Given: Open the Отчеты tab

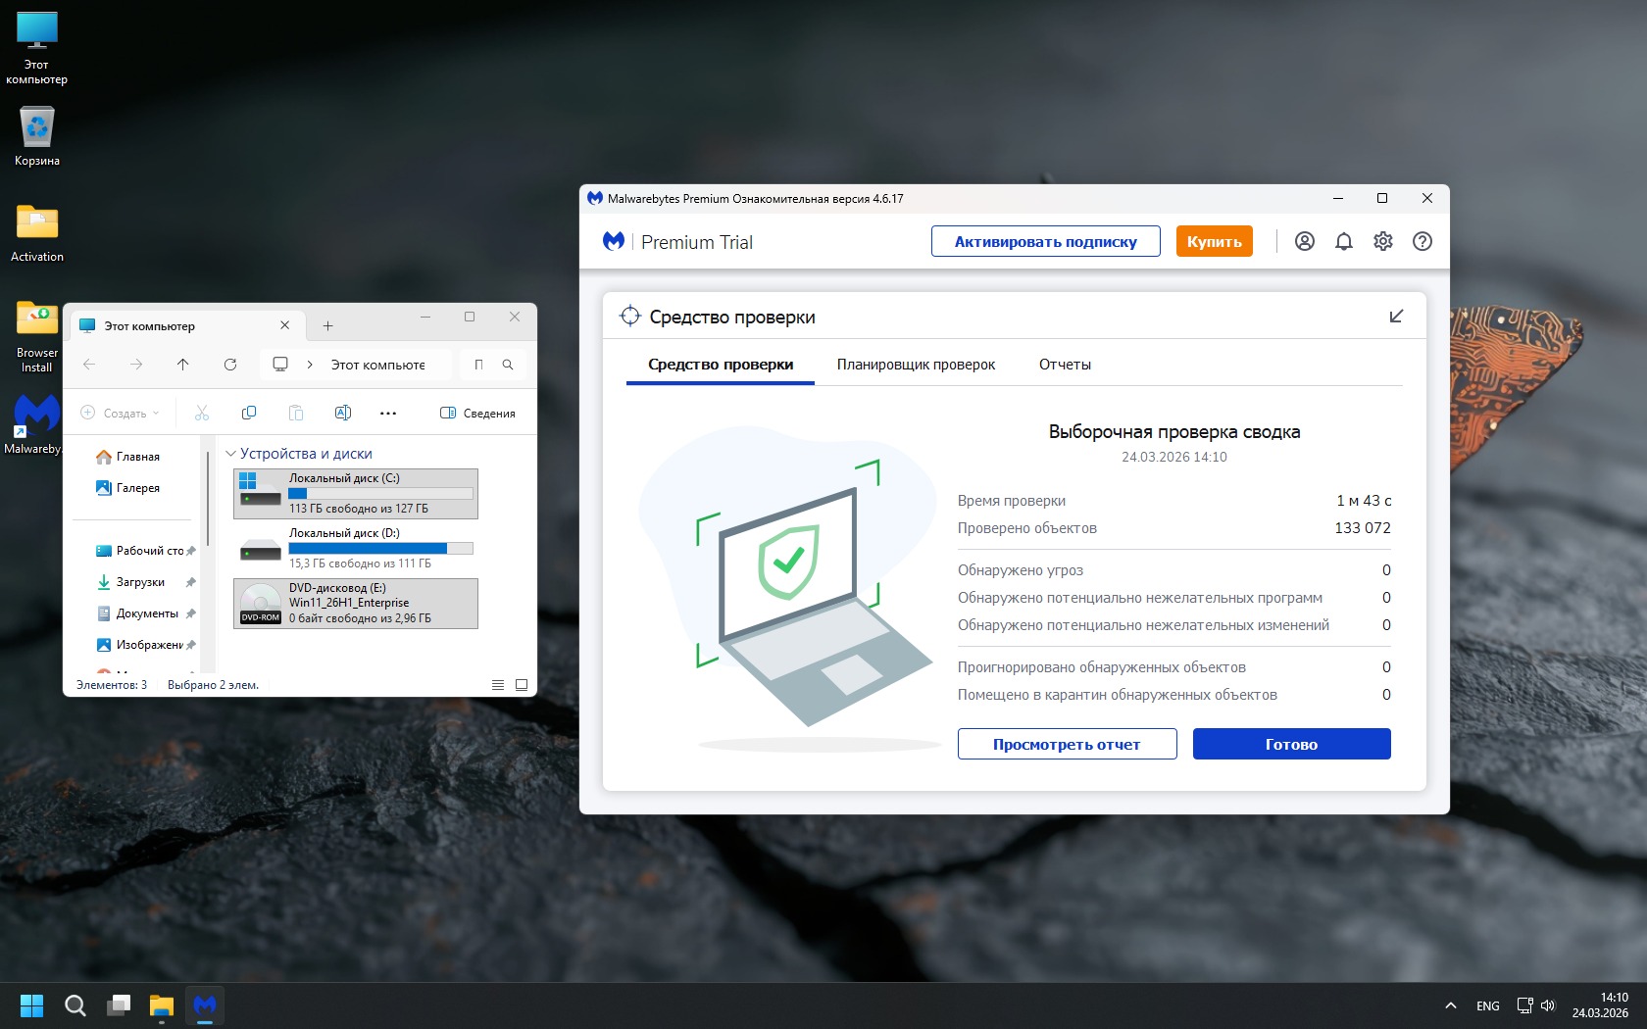Looking at the screenshot, I should pyautogui.click(x=1065, y=365).
